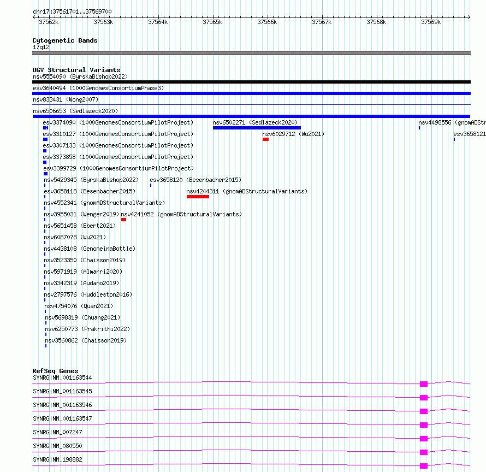Click SYNRG|NM_198882 transcript label
This screenshot has height=472, width=486.
click(x=57, y=459)
